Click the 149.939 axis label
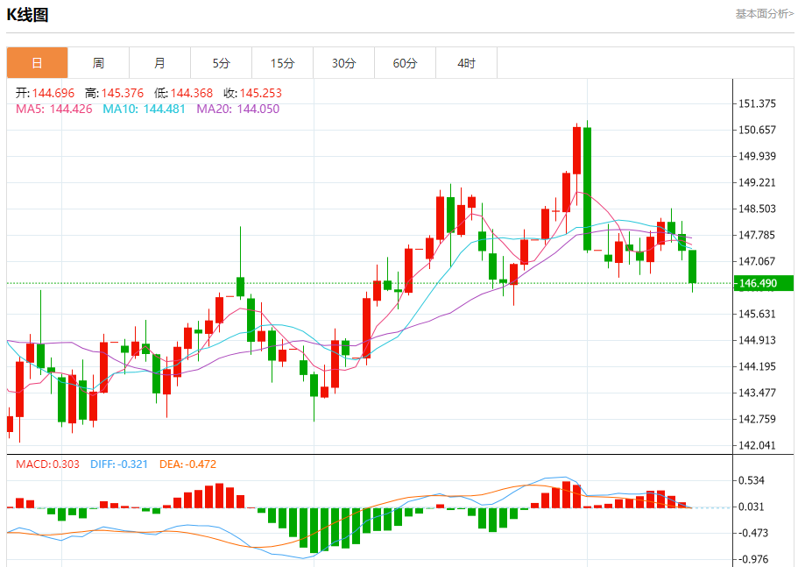 click(x=758, y=156)
